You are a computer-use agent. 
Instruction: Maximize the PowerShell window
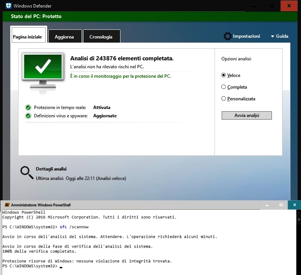pos(281,205)
